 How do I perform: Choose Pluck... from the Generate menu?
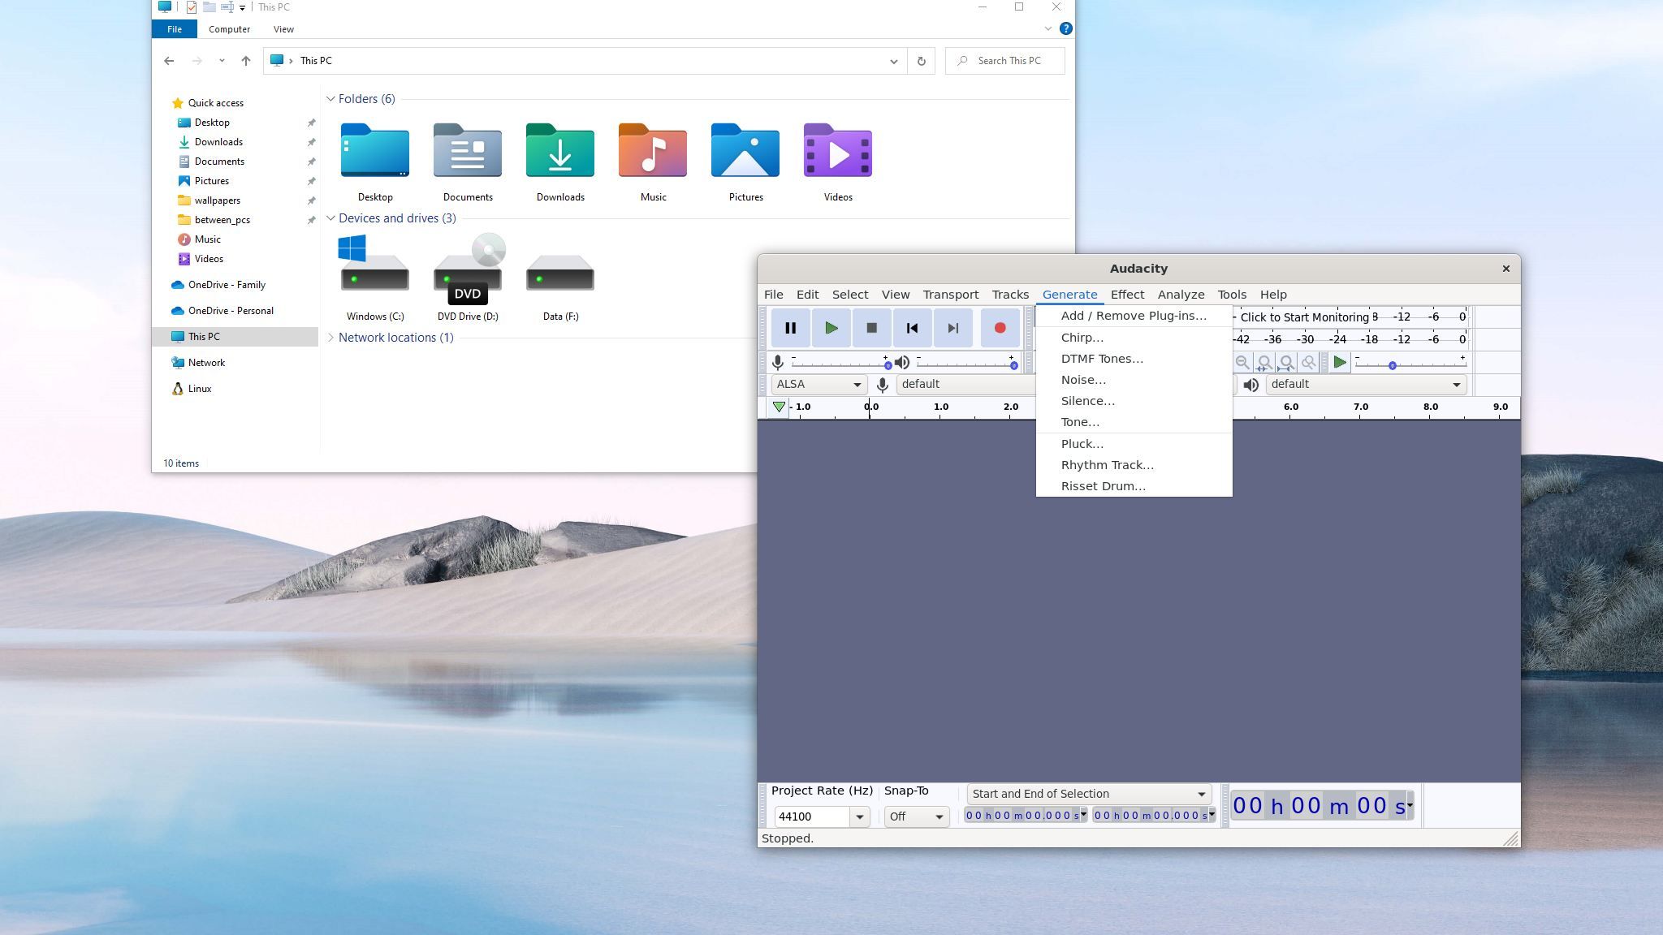pos(1134,444)
